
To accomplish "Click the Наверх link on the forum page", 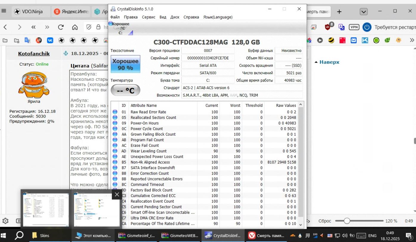I will 330,62.
